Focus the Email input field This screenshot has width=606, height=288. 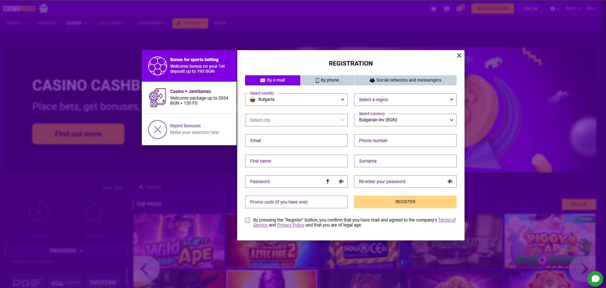point(296,141)
